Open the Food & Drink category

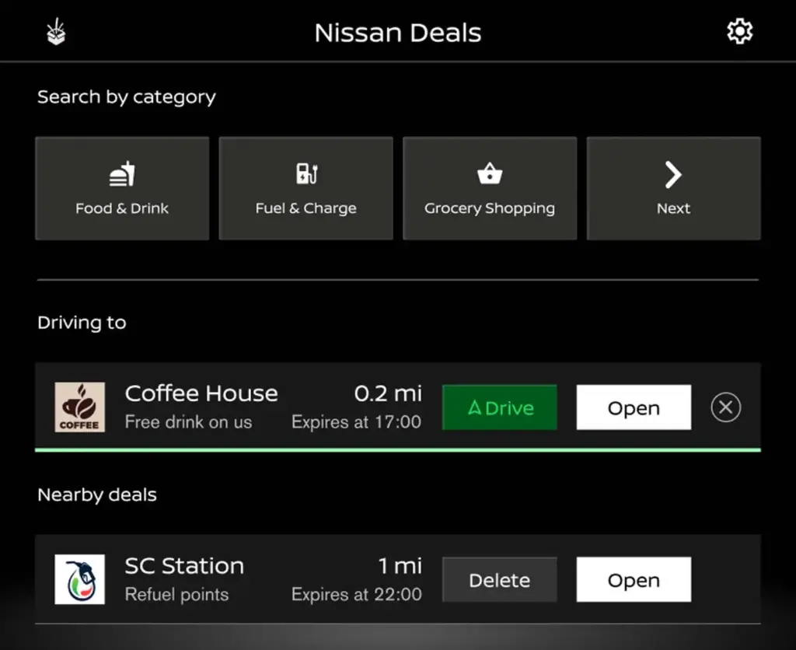122,188
